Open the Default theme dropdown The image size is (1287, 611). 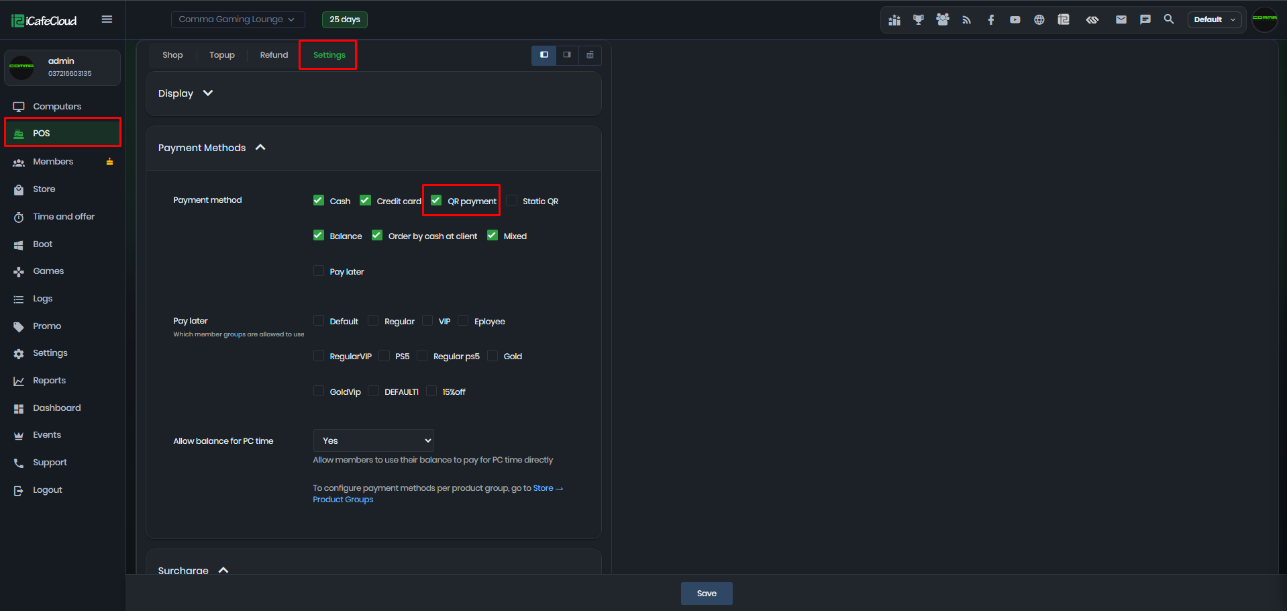(x=1215, y=19)
